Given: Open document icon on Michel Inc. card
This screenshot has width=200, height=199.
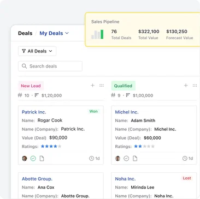Looking at the screenshot, I should pyautogui.click(x=135, y=159).
